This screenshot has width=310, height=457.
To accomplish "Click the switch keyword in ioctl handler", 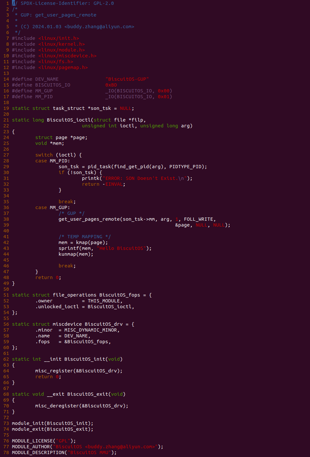I will pos(44,155).
